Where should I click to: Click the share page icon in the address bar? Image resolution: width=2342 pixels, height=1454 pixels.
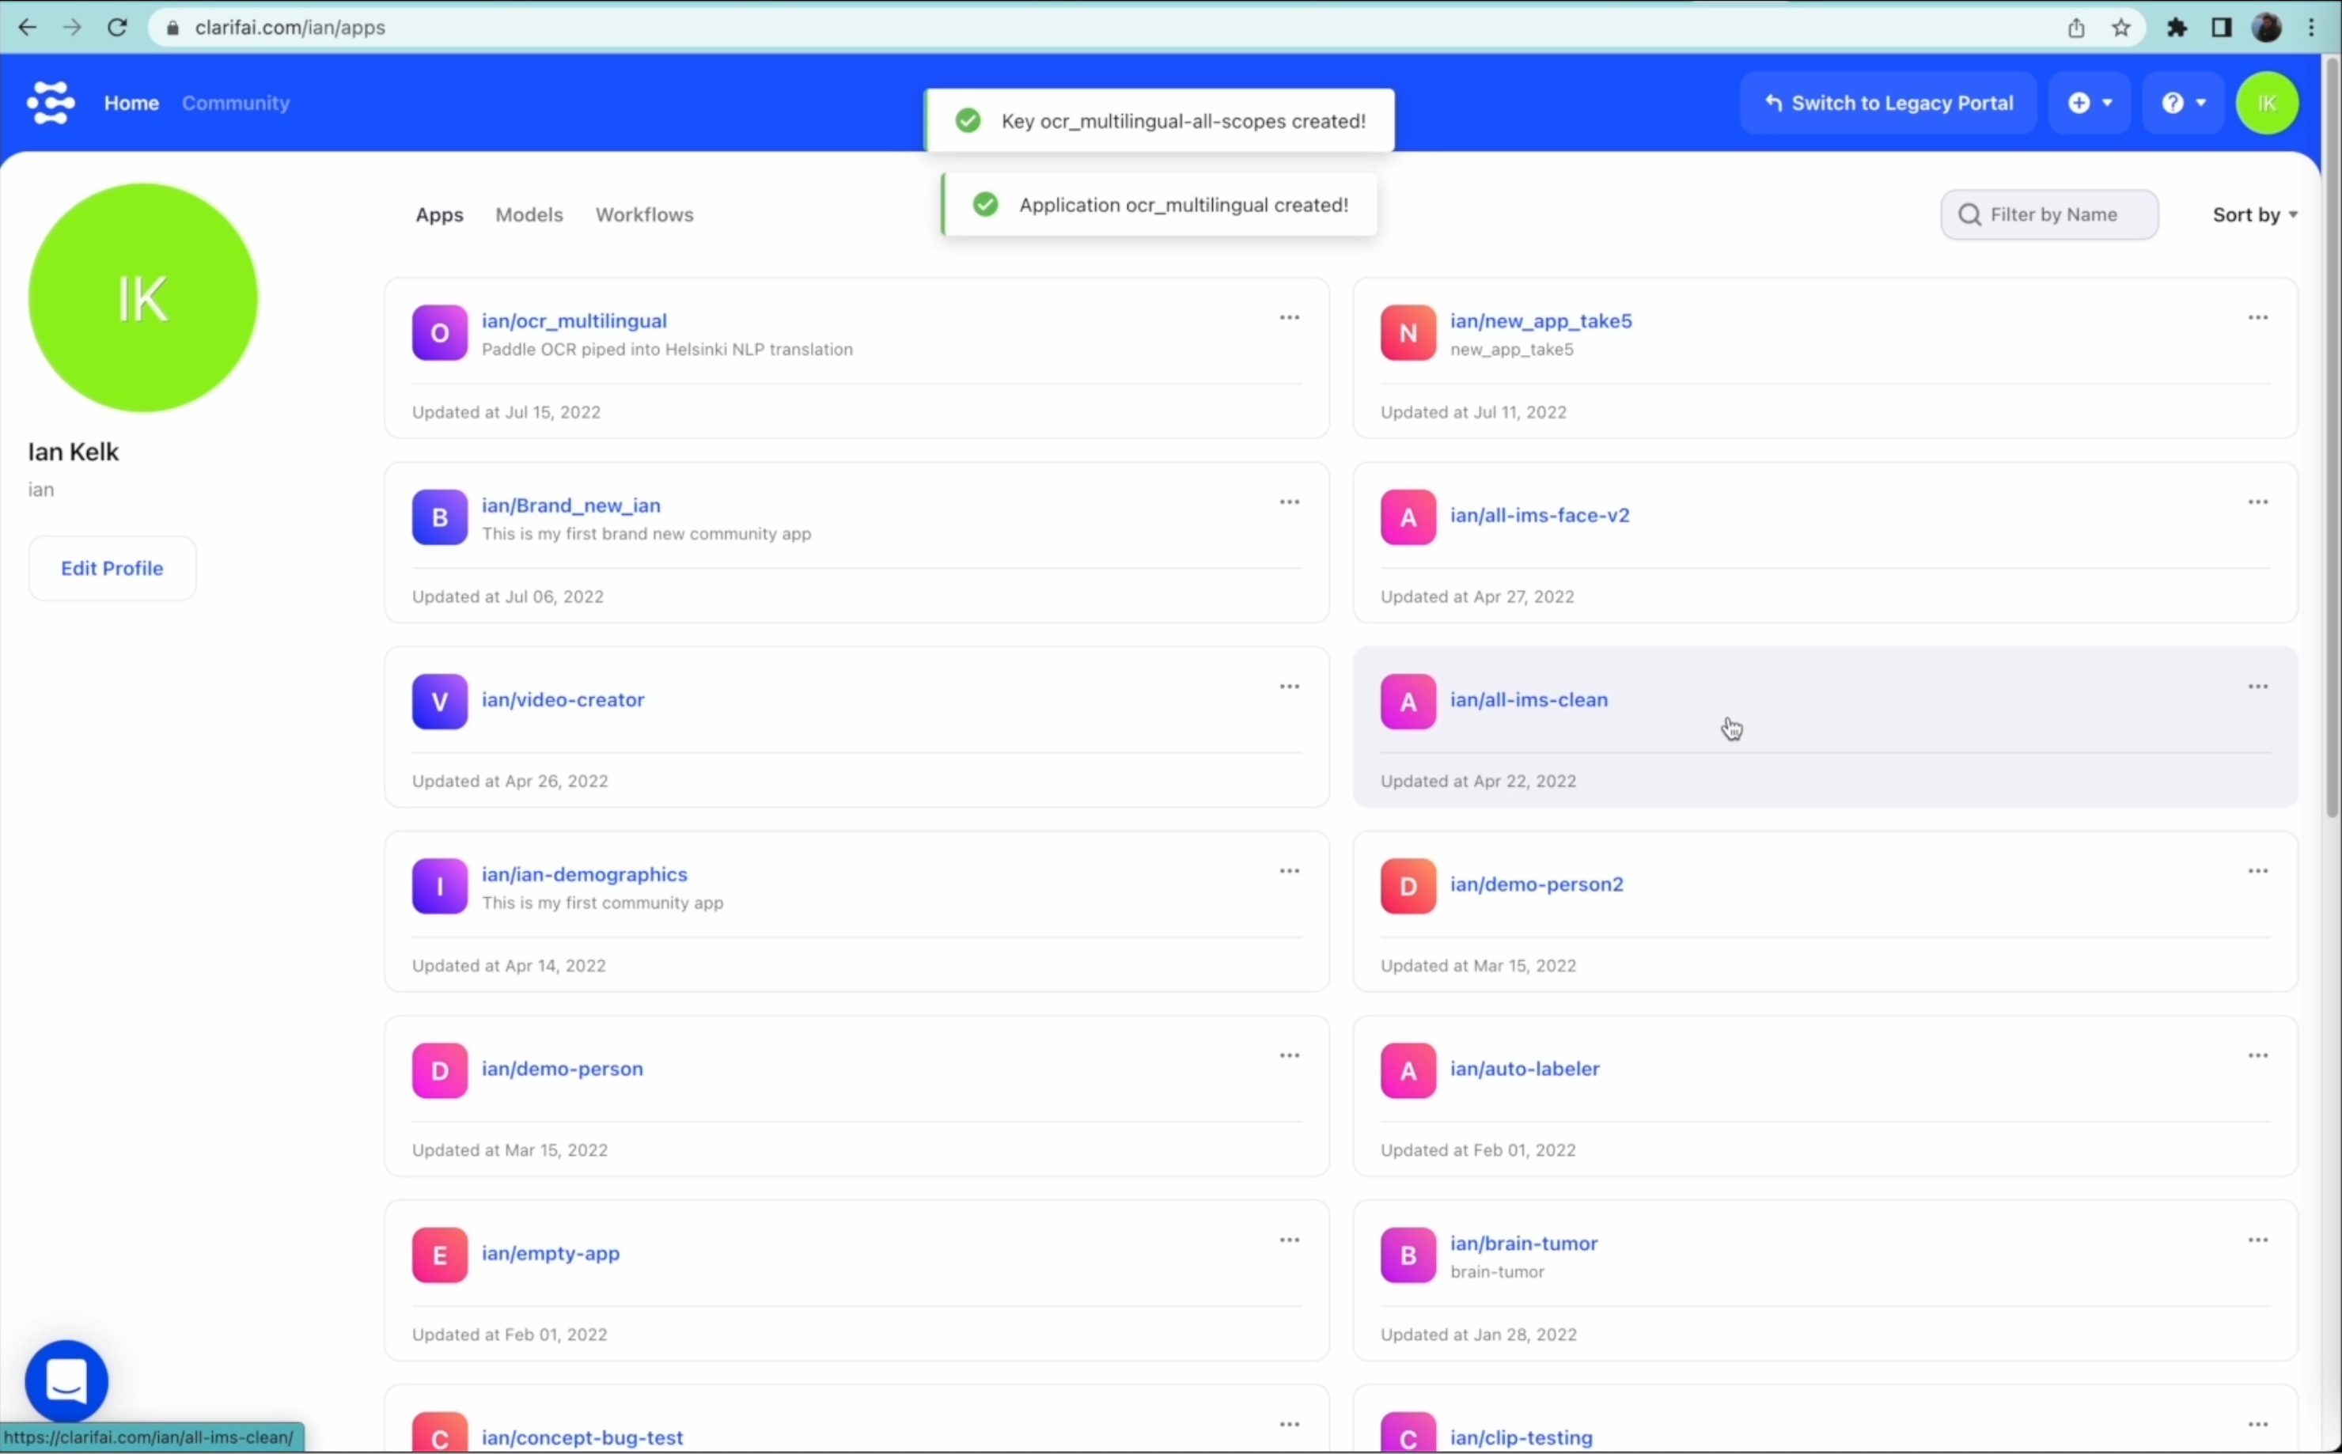[2076, 27]
